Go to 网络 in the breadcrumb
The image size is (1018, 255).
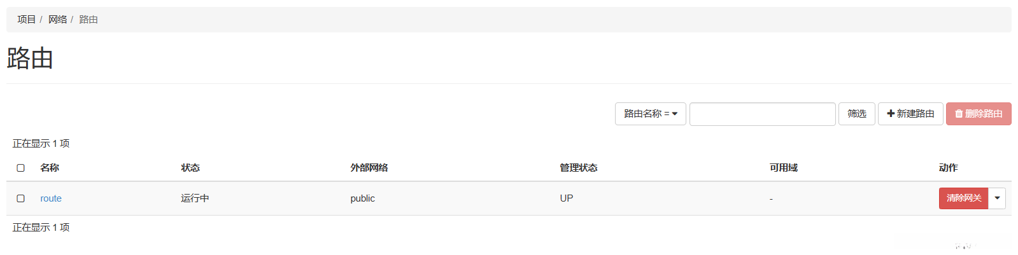57,20
